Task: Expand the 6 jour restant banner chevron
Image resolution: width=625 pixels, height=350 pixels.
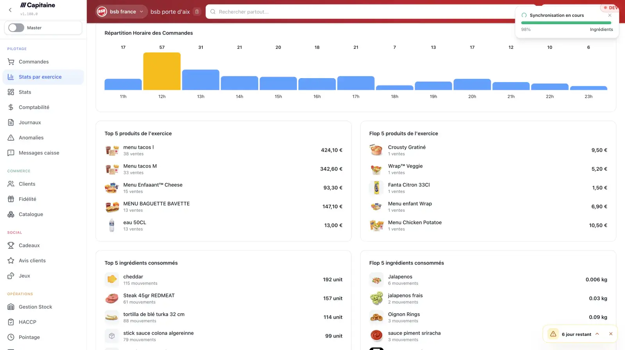Action: [x=597, y=334]
